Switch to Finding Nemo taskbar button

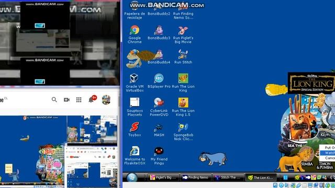[x=195, y=178]
